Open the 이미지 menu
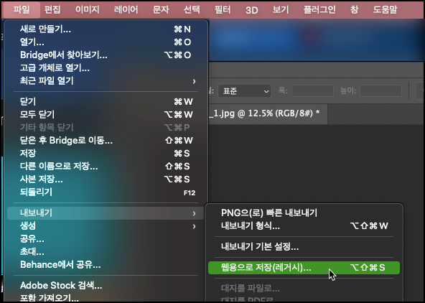This screenshot has height=303, width=425. [x=88, y=10]
